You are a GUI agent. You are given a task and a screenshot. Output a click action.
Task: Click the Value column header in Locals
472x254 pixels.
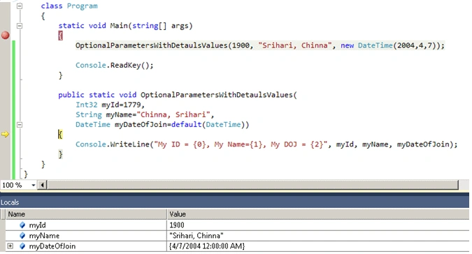[x=318, y=214]
